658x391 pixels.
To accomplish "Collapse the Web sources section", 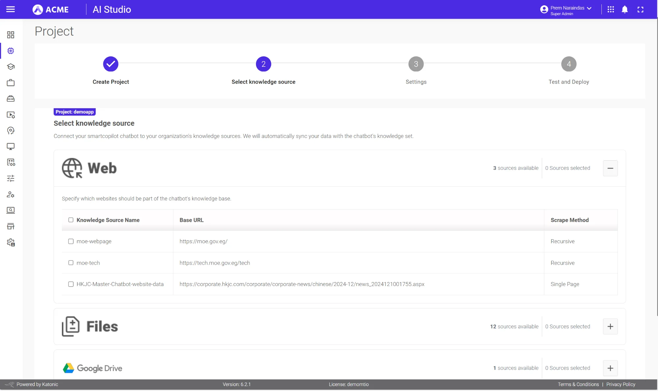I will point(611,168).
